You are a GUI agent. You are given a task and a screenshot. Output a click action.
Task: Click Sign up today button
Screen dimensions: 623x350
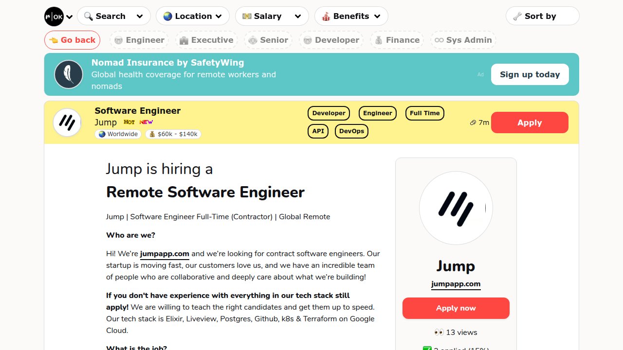(530, 74)
